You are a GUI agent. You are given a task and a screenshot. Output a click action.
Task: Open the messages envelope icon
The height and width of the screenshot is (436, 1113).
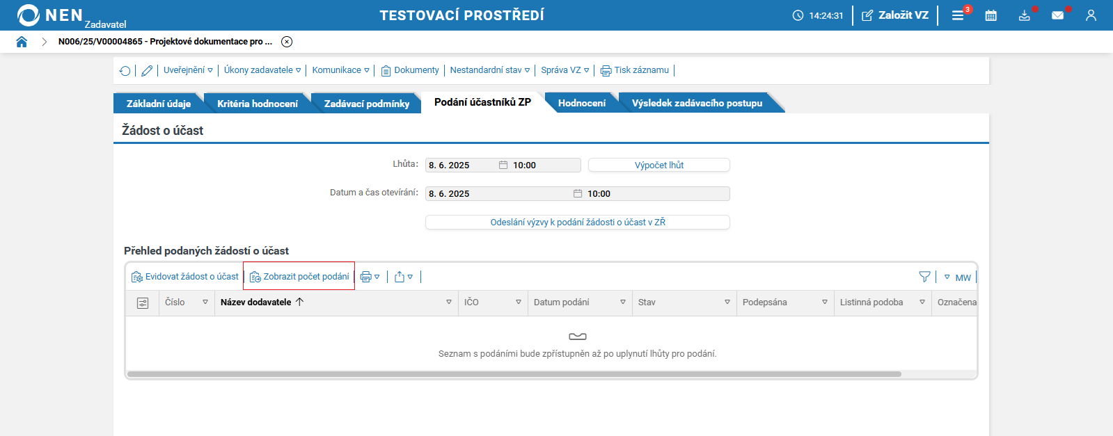tap(1058, 15)
